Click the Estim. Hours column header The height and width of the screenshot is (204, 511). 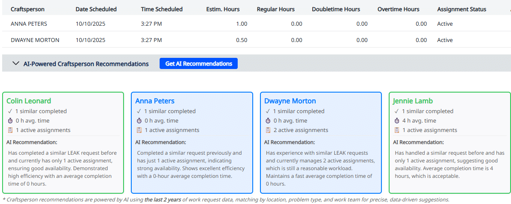pos(223,9)
